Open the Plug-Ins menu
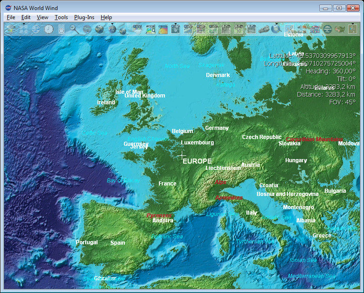 coord(84,17)
